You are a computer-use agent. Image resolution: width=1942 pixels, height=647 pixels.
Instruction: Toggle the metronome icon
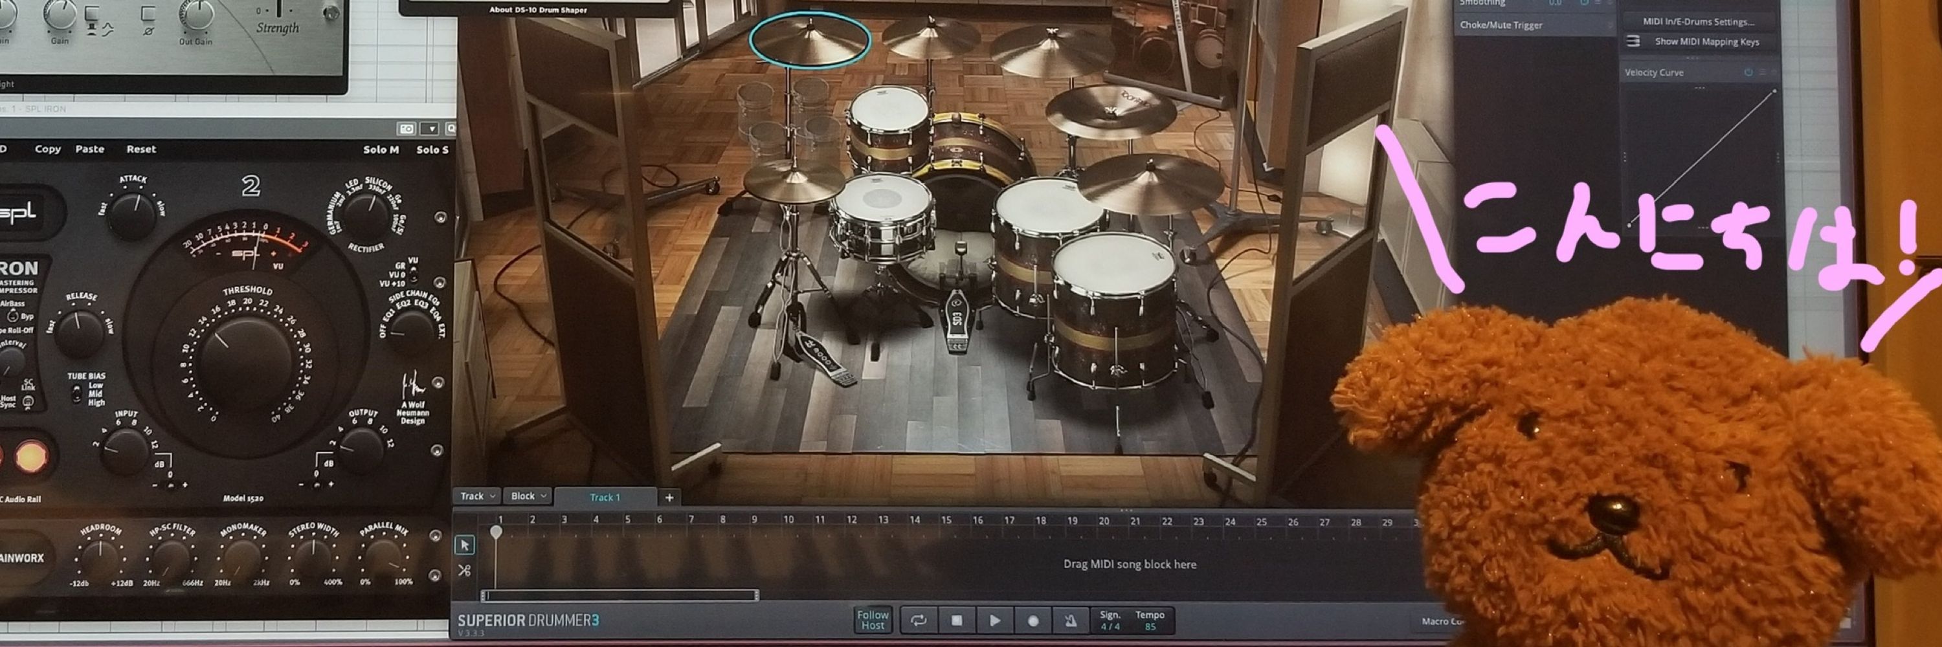click(x=1071, y=620)
